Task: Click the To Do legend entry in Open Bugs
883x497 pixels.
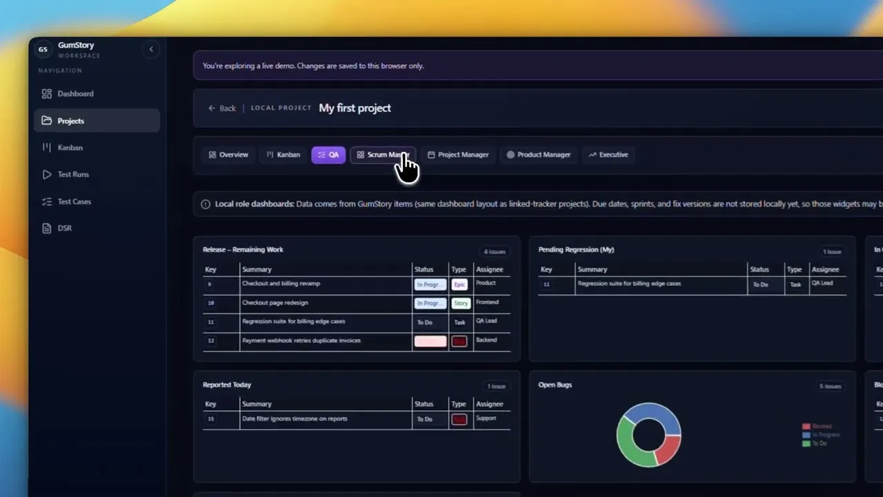Action: pyautogui.click(x=815, y=443)
